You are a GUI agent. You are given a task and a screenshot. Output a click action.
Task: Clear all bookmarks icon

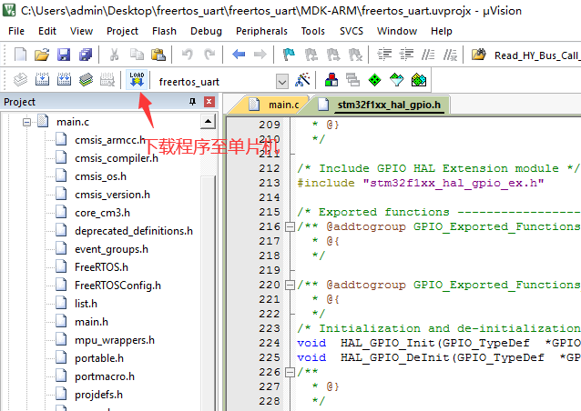355,55
